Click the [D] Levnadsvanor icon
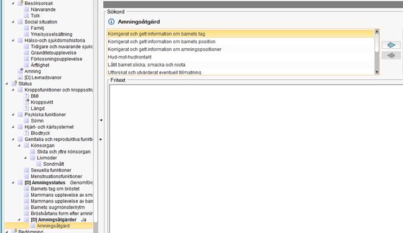 (x=20, y=77)
